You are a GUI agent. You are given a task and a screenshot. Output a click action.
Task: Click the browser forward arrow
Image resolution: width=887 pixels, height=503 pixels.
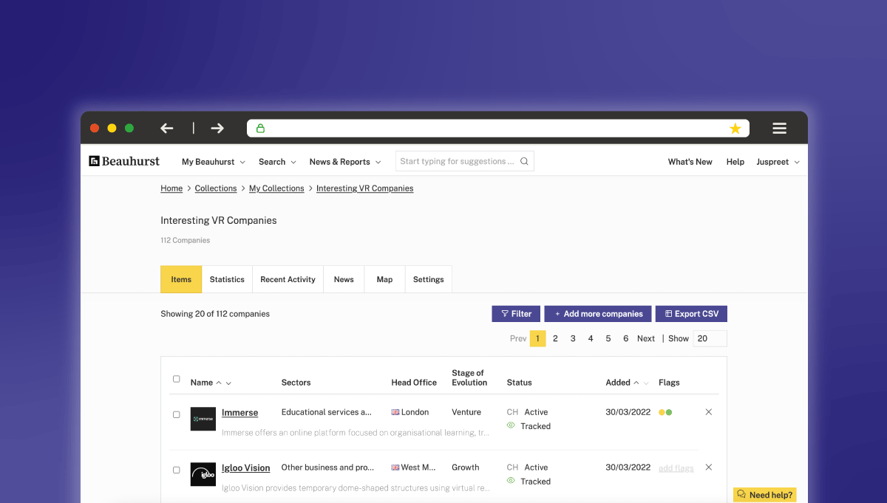tap(217, 129)
